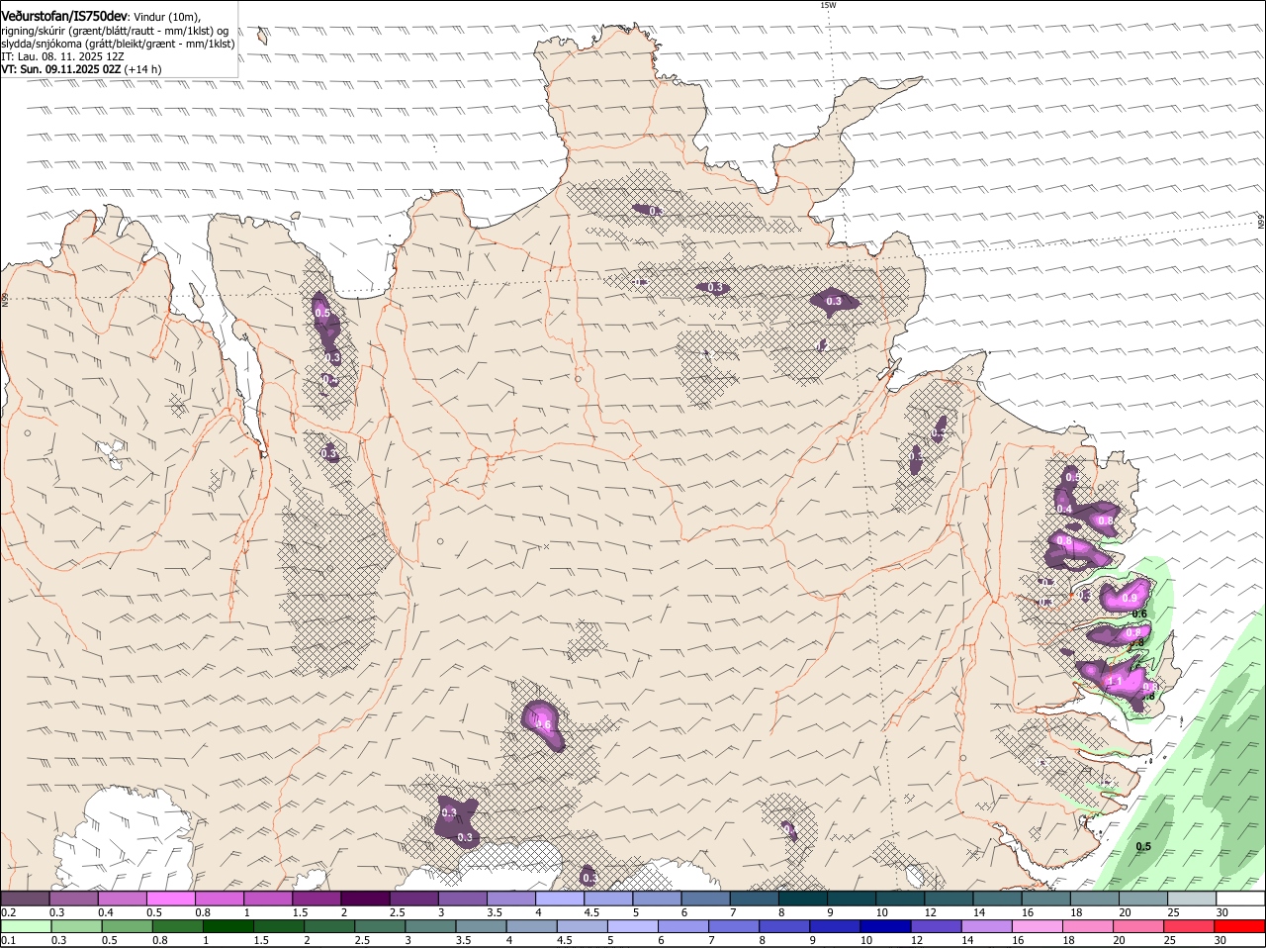1266x948 pixels.
Task: Click the white '0.6' label on the inland pink patch
Action: pos(543,724)
